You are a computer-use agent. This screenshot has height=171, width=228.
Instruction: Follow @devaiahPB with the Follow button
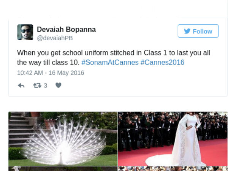(198, 31)
